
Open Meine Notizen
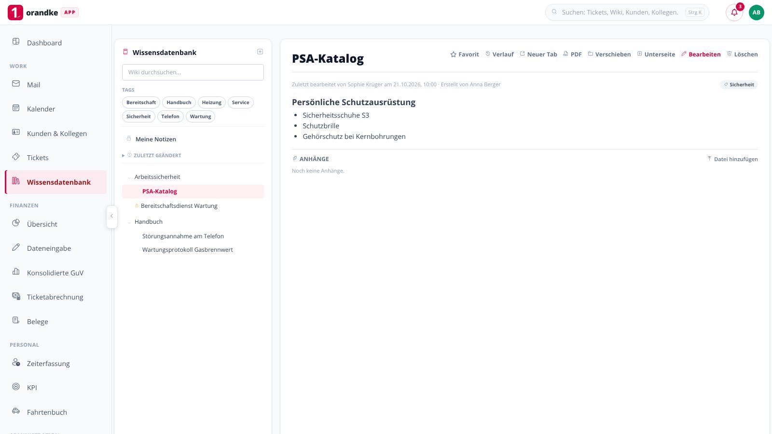coord(193,139)
